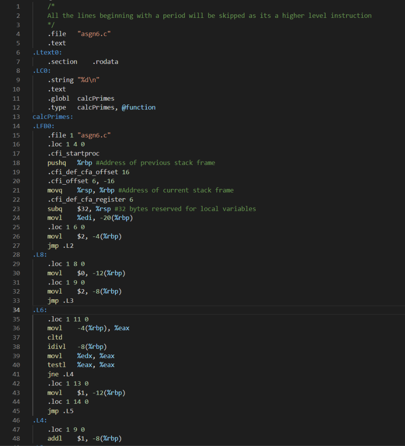Select the .L8: label
Image resolution: width=405 pixels, height=446 pixels.
[x=39, y=254]
